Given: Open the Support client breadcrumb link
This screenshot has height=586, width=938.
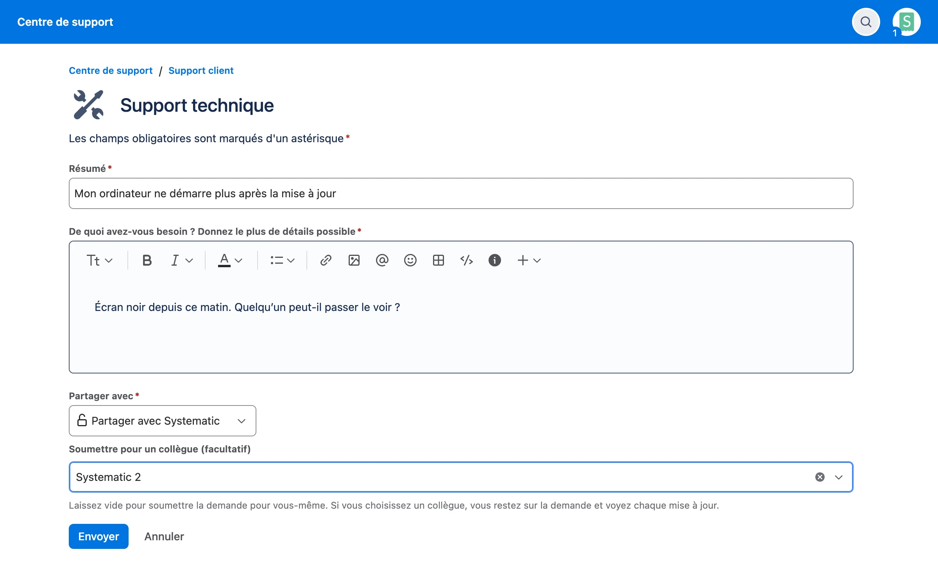Looking at the screenshot, I should [201, 71].
